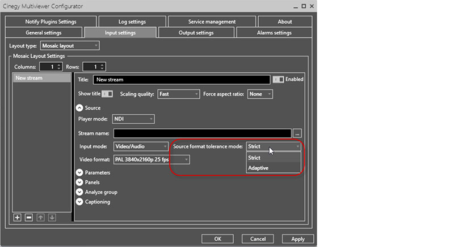Open the About tab

(285, 21)
